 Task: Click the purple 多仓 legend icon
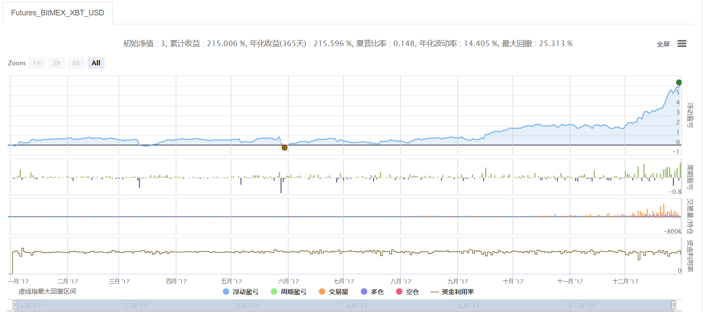click(364, 292)
